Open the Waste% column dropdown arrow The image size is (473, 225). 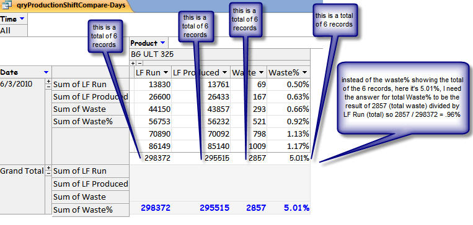(x=305, y=72)
